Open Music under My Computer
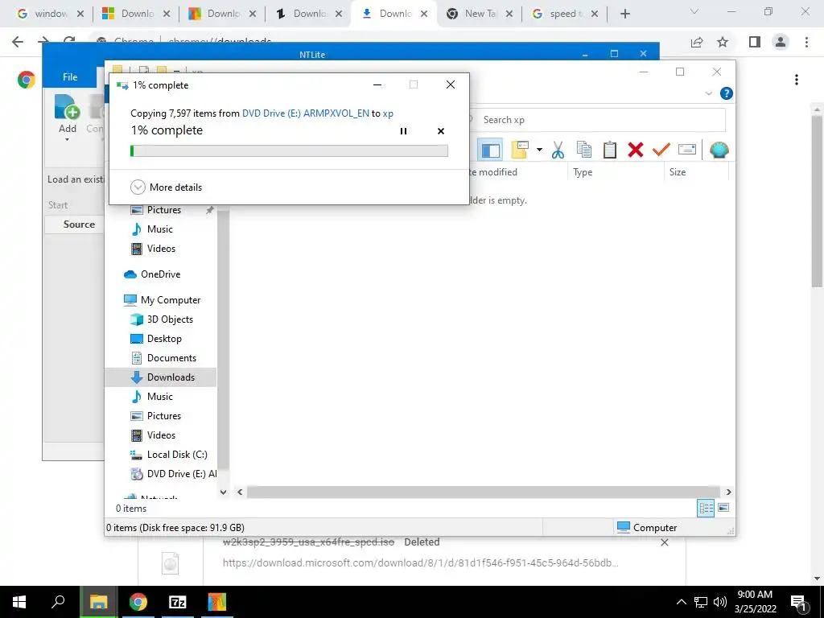This screenshot has height=618, width=824. point(160,397)
